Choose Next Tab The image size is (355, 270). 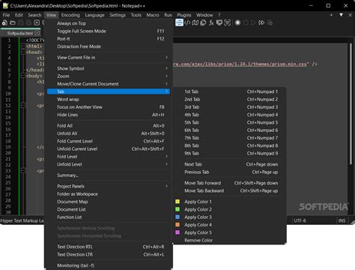tap(229, 164)
